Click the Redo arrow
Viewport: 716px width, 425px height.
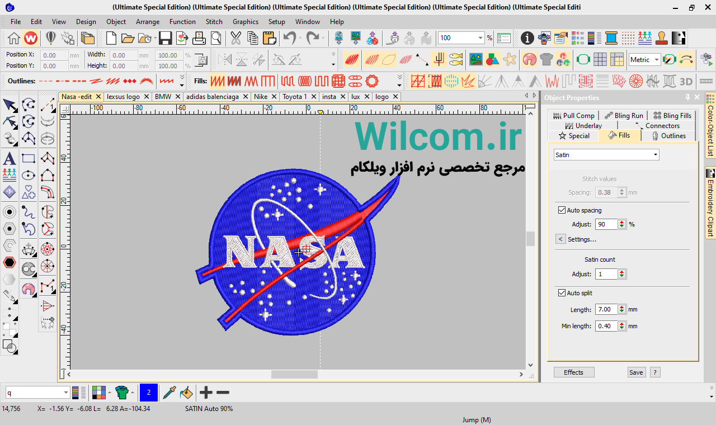[313, 38]
